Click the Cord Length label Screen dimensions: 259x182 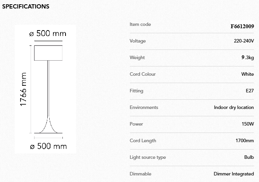[x=143, y=141]
